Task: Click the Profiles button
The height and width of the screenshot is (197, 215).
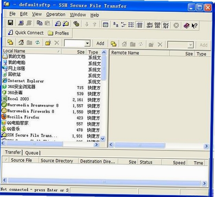Action: [x=59, y=33]
